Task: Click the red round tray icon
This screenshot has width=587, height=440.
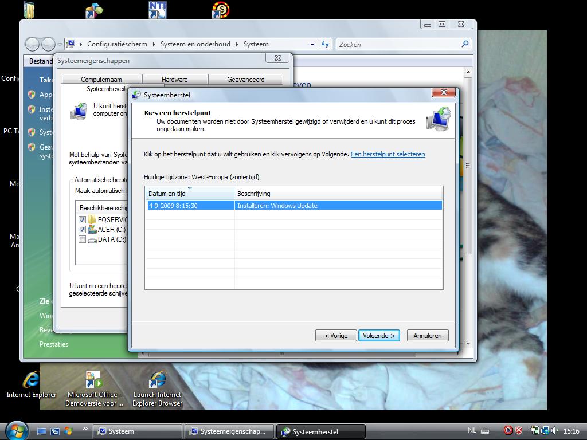Action: (x=508, y=430)
